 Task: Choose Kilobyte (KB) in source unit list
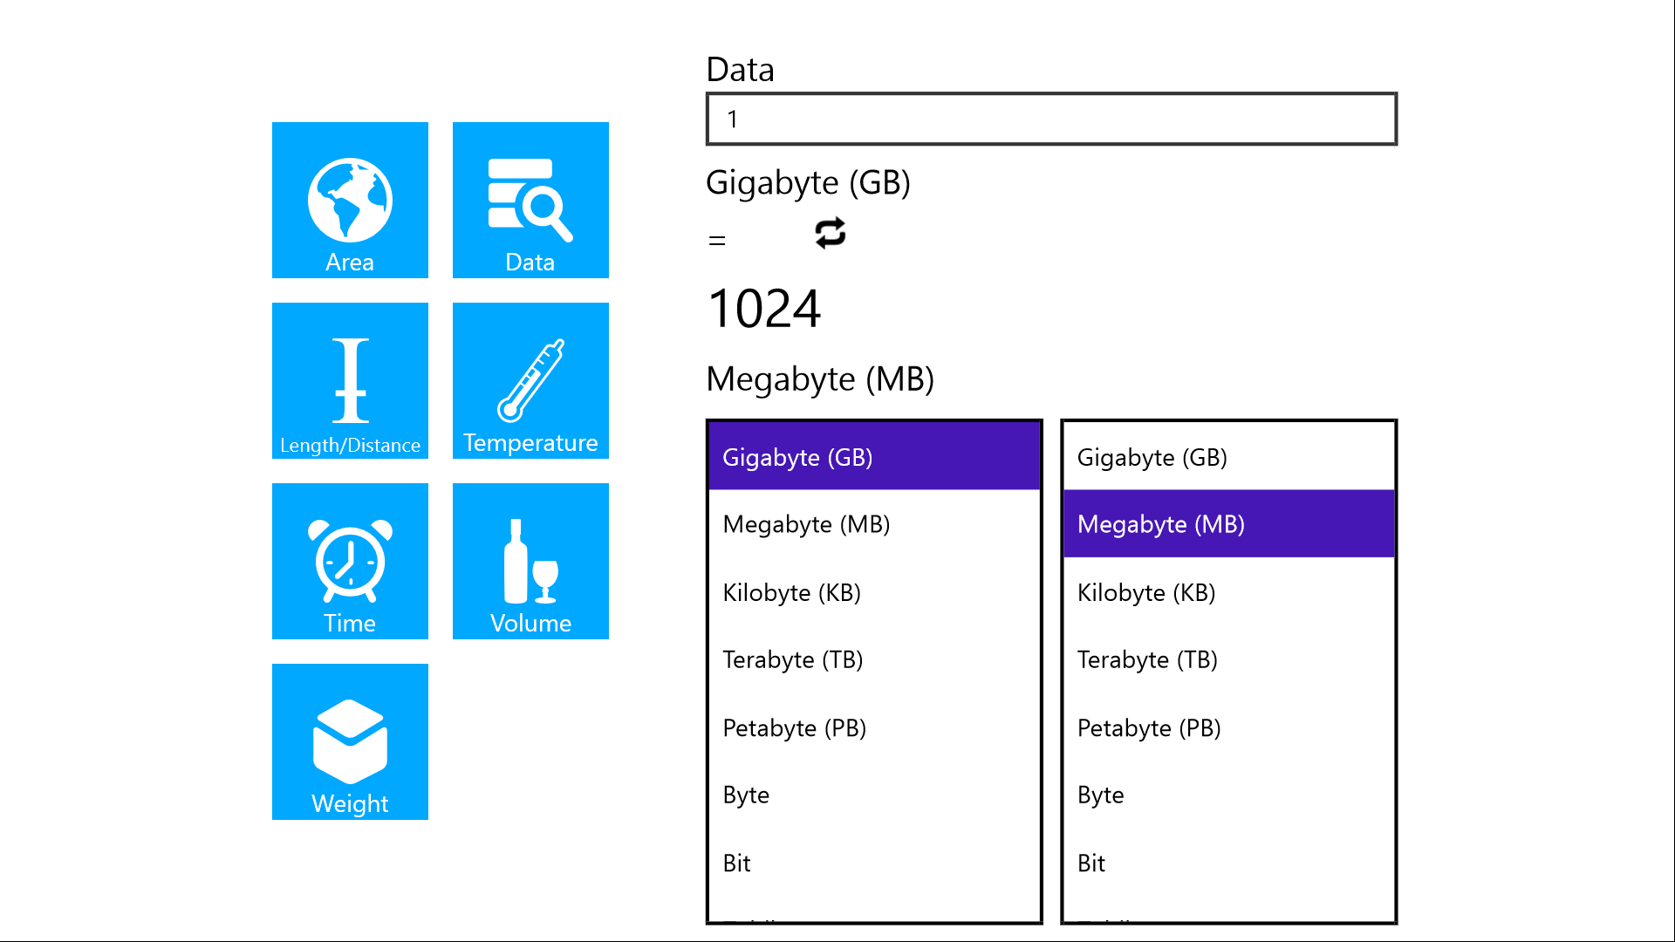click(x=873, y=592)
